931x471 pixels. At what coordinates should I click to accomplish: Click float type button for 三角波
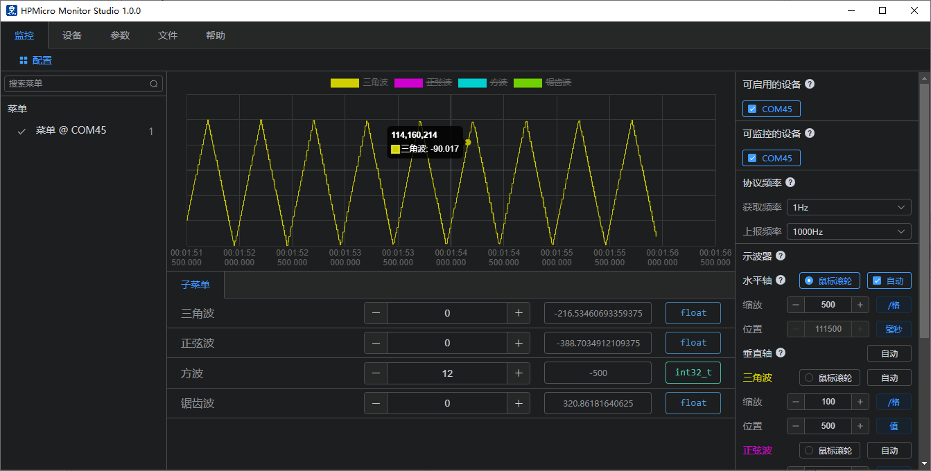[693, 313]
